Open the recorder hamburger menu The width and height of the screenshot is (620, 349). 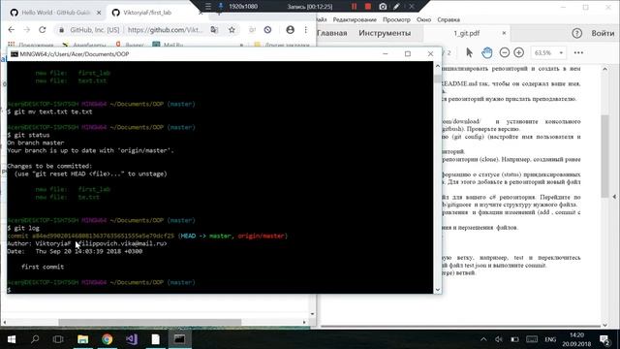pos(208,7)
